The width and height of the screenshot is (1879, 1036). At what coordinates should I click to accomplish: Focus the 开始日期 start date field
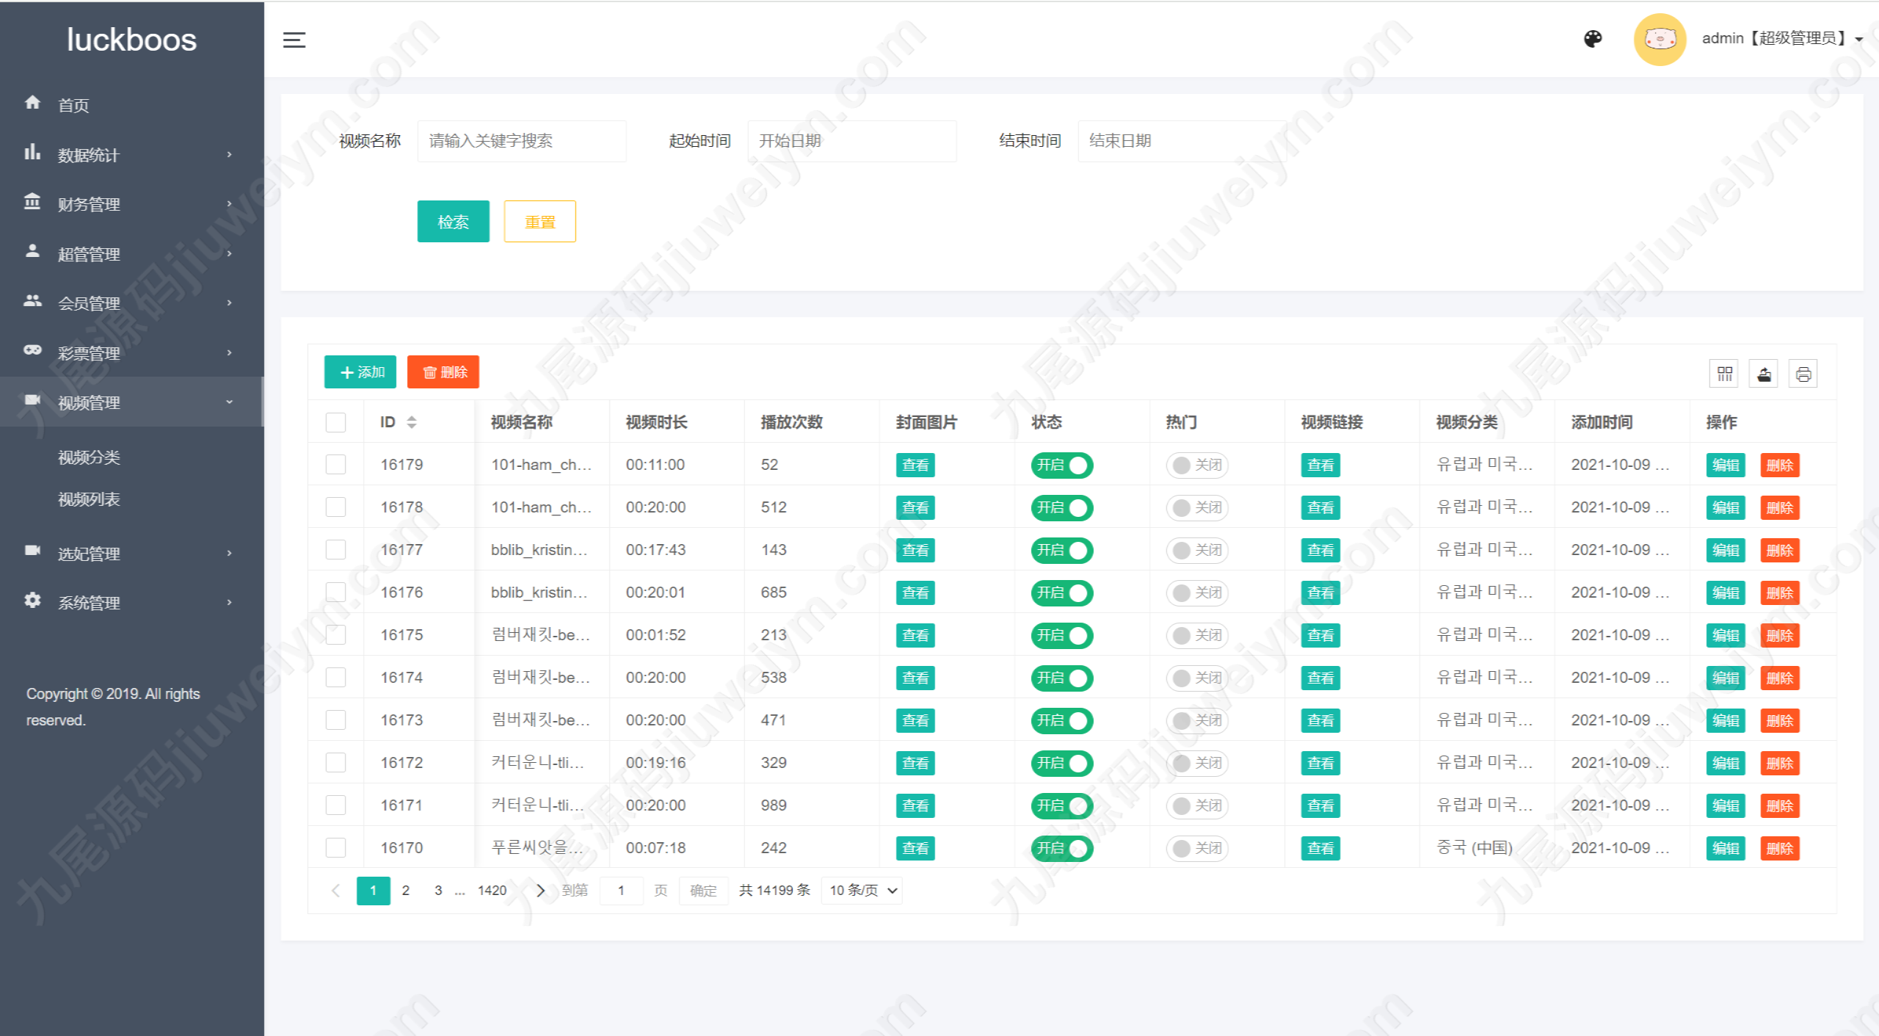[852, 140]
